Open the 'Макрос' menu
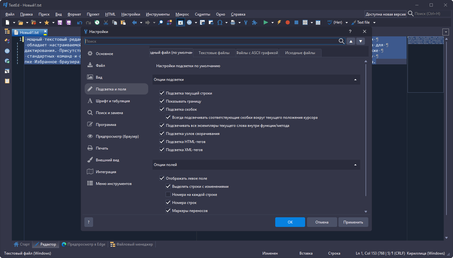Image resolution: width=453 pixels, height=258 pixels. tap(182, 14)
